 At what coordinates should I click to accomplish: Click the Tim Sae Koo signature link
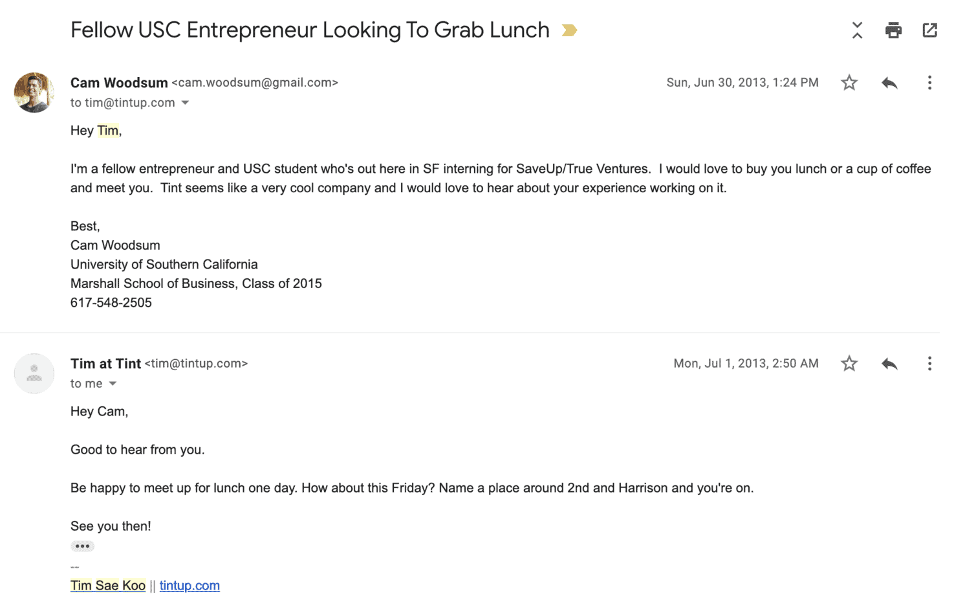(x=108, y=585)
